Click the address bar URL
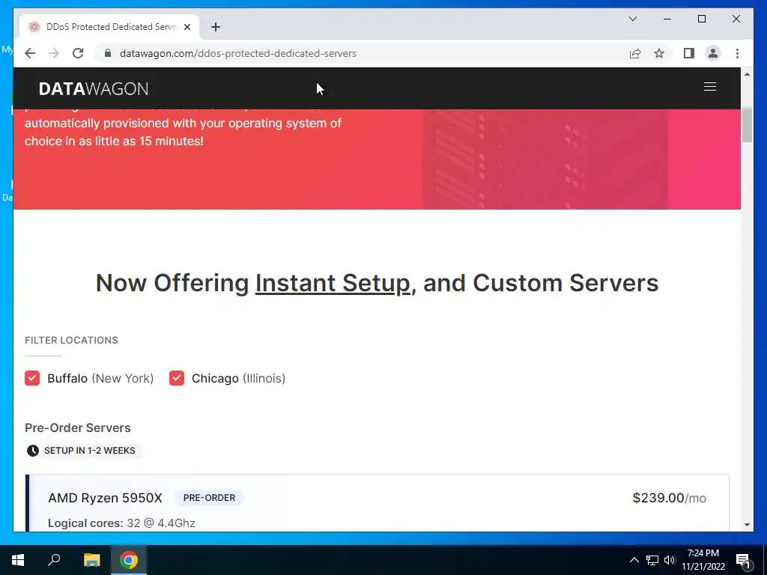Image resolution: width=767 pixels, height=575 pixels. click(237, 53)
